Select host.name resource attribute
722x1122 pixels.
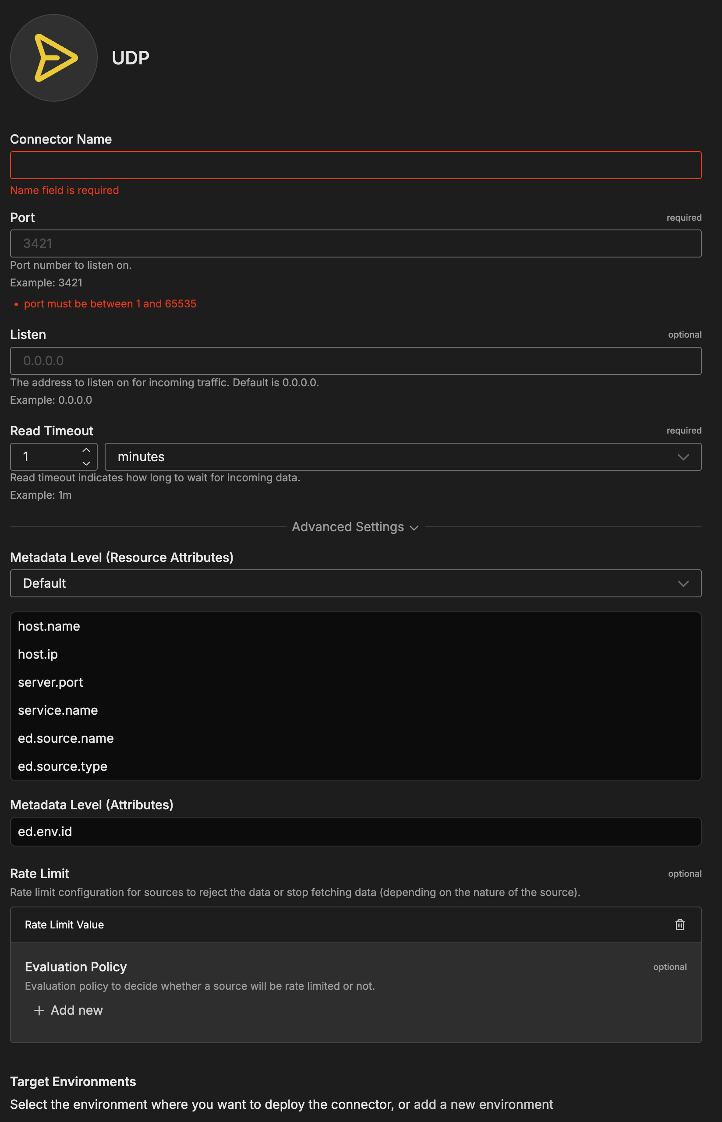tap(49, 626)
